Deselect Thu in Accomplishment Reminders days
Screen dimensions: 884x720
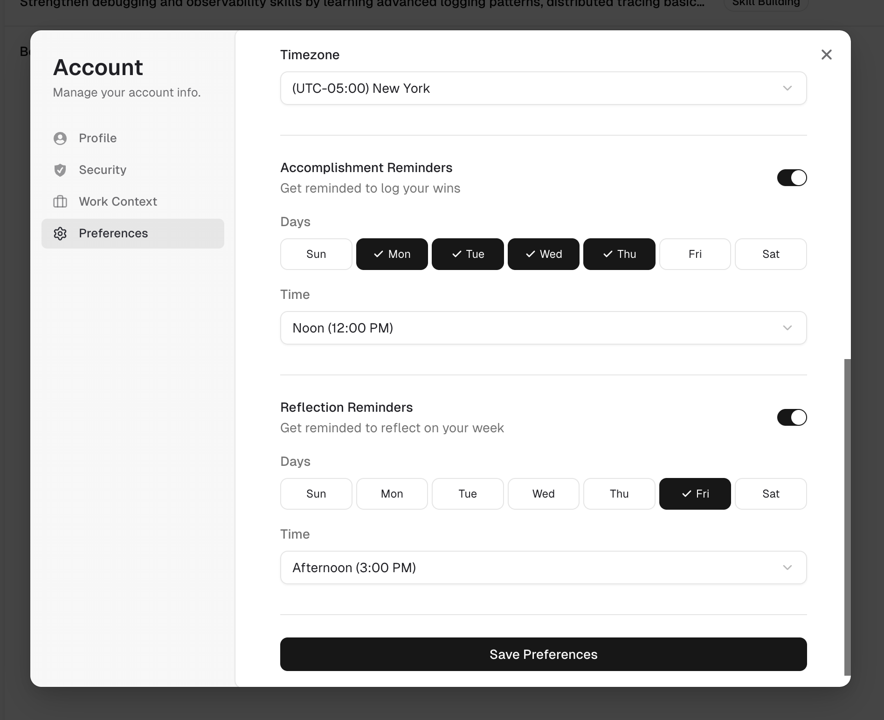click(619, 254)
